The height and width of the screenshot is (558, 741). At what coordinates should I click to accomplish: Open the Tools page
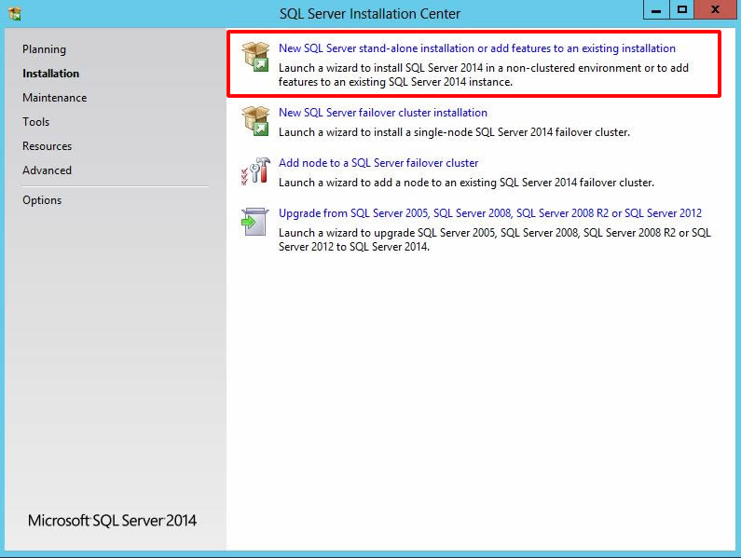click(36, 122)
